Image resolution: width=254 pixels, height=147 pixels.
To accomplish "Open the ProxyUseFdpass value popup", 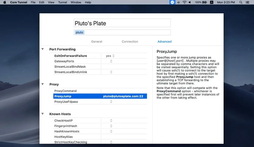I will coord(111,102).
